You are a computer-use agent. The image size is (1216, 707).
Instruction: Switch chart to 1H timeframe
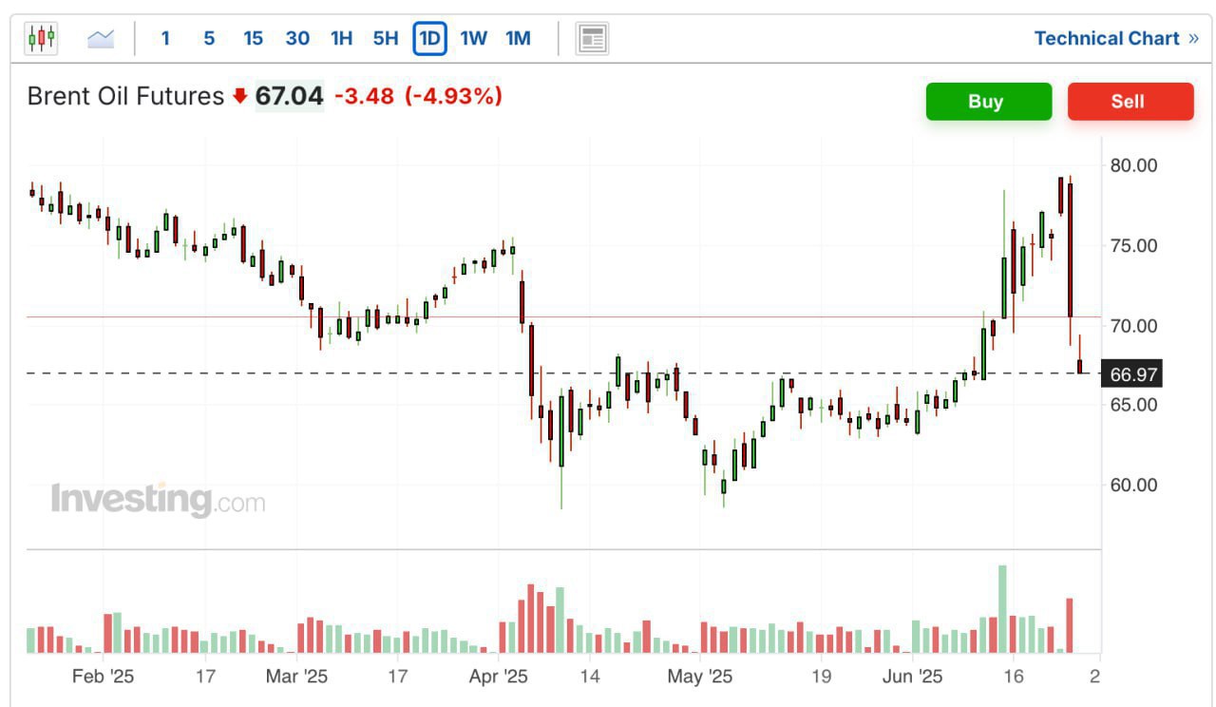341,38
